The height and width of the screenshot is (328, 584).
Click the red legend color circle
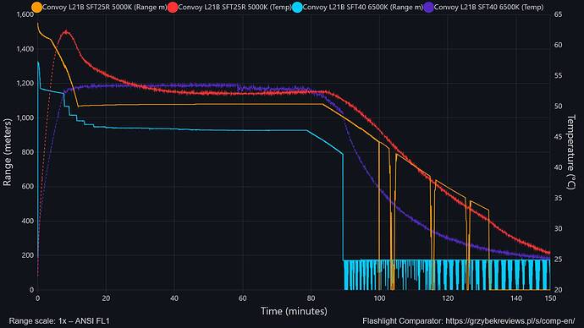click(x=173, y=7)
